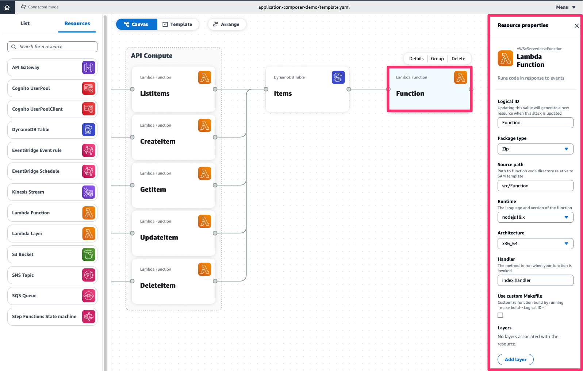Select the SNS Topic icon

89,275
